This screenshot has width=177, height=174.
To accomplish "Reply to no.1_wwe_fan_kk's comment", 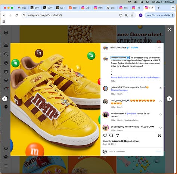I will pyautogui.click(x=120, y=107).
